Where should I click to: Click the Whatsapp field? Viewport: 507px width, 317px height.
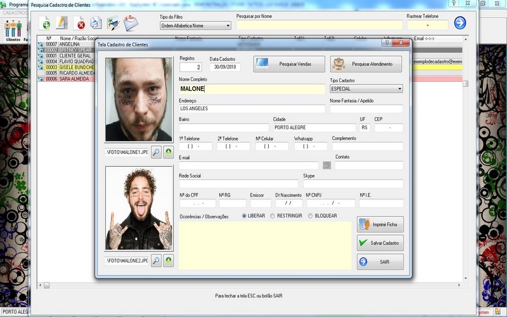point(311,146)
